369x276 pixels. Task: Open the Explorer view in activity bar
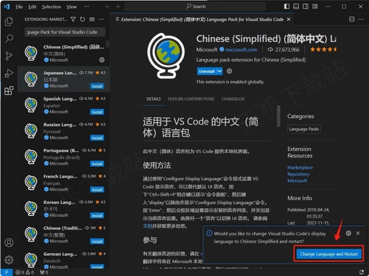point(9,21)
